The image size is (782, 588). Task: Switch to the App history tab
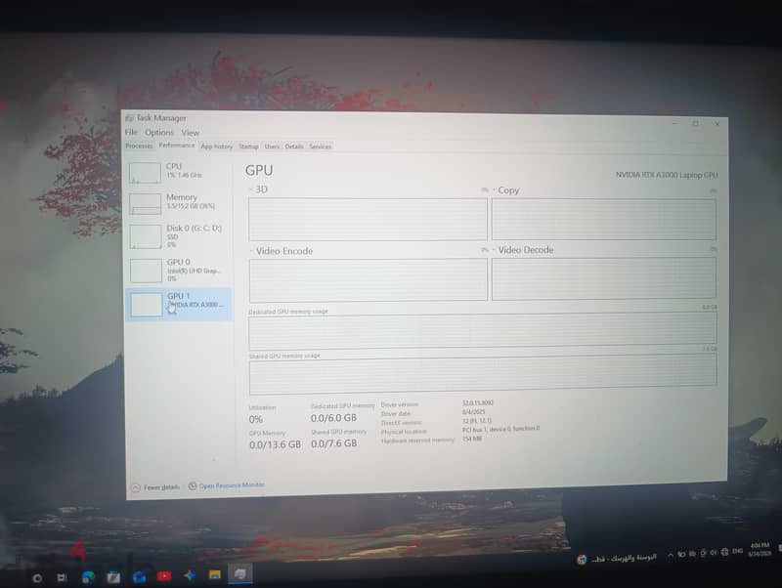point(216,147)
